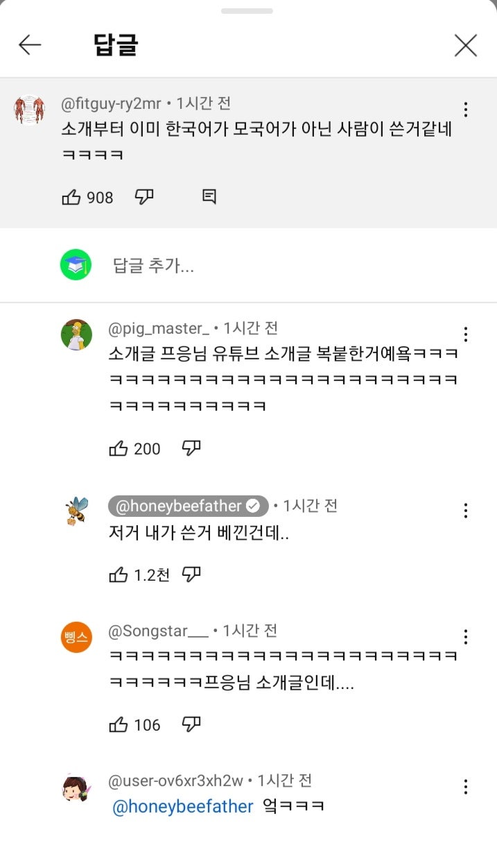The width and height of the screenshot is (497, 841).
Task: Open more options for pig_master_'s reply
Action: click(466, 334)
